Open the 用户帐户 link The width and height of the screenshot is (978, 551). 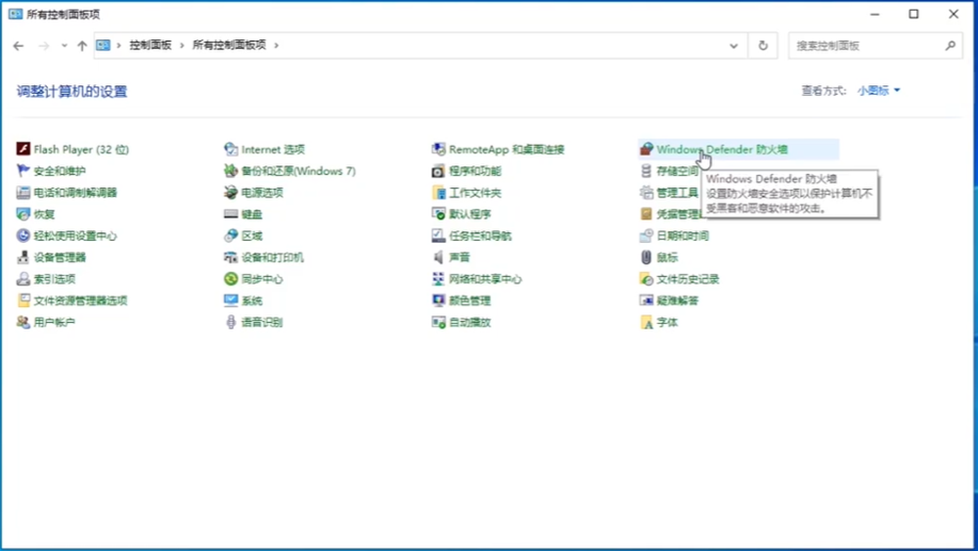tap(54, 322)
